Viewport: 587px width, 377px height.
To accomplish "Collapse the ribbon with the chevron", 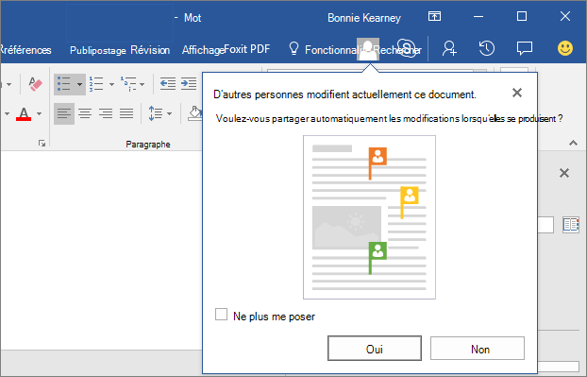I will tap(573, 143).
